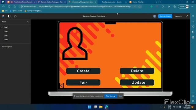Open the Dell bookmarks folder
196x110 pixels.
click(x=5, y=11)
